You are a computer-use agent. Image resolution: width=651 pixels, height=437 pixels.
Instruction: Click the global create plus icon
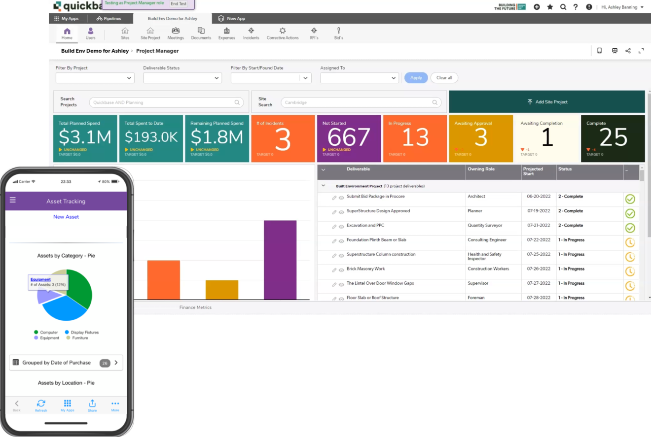tap(537, 7)
